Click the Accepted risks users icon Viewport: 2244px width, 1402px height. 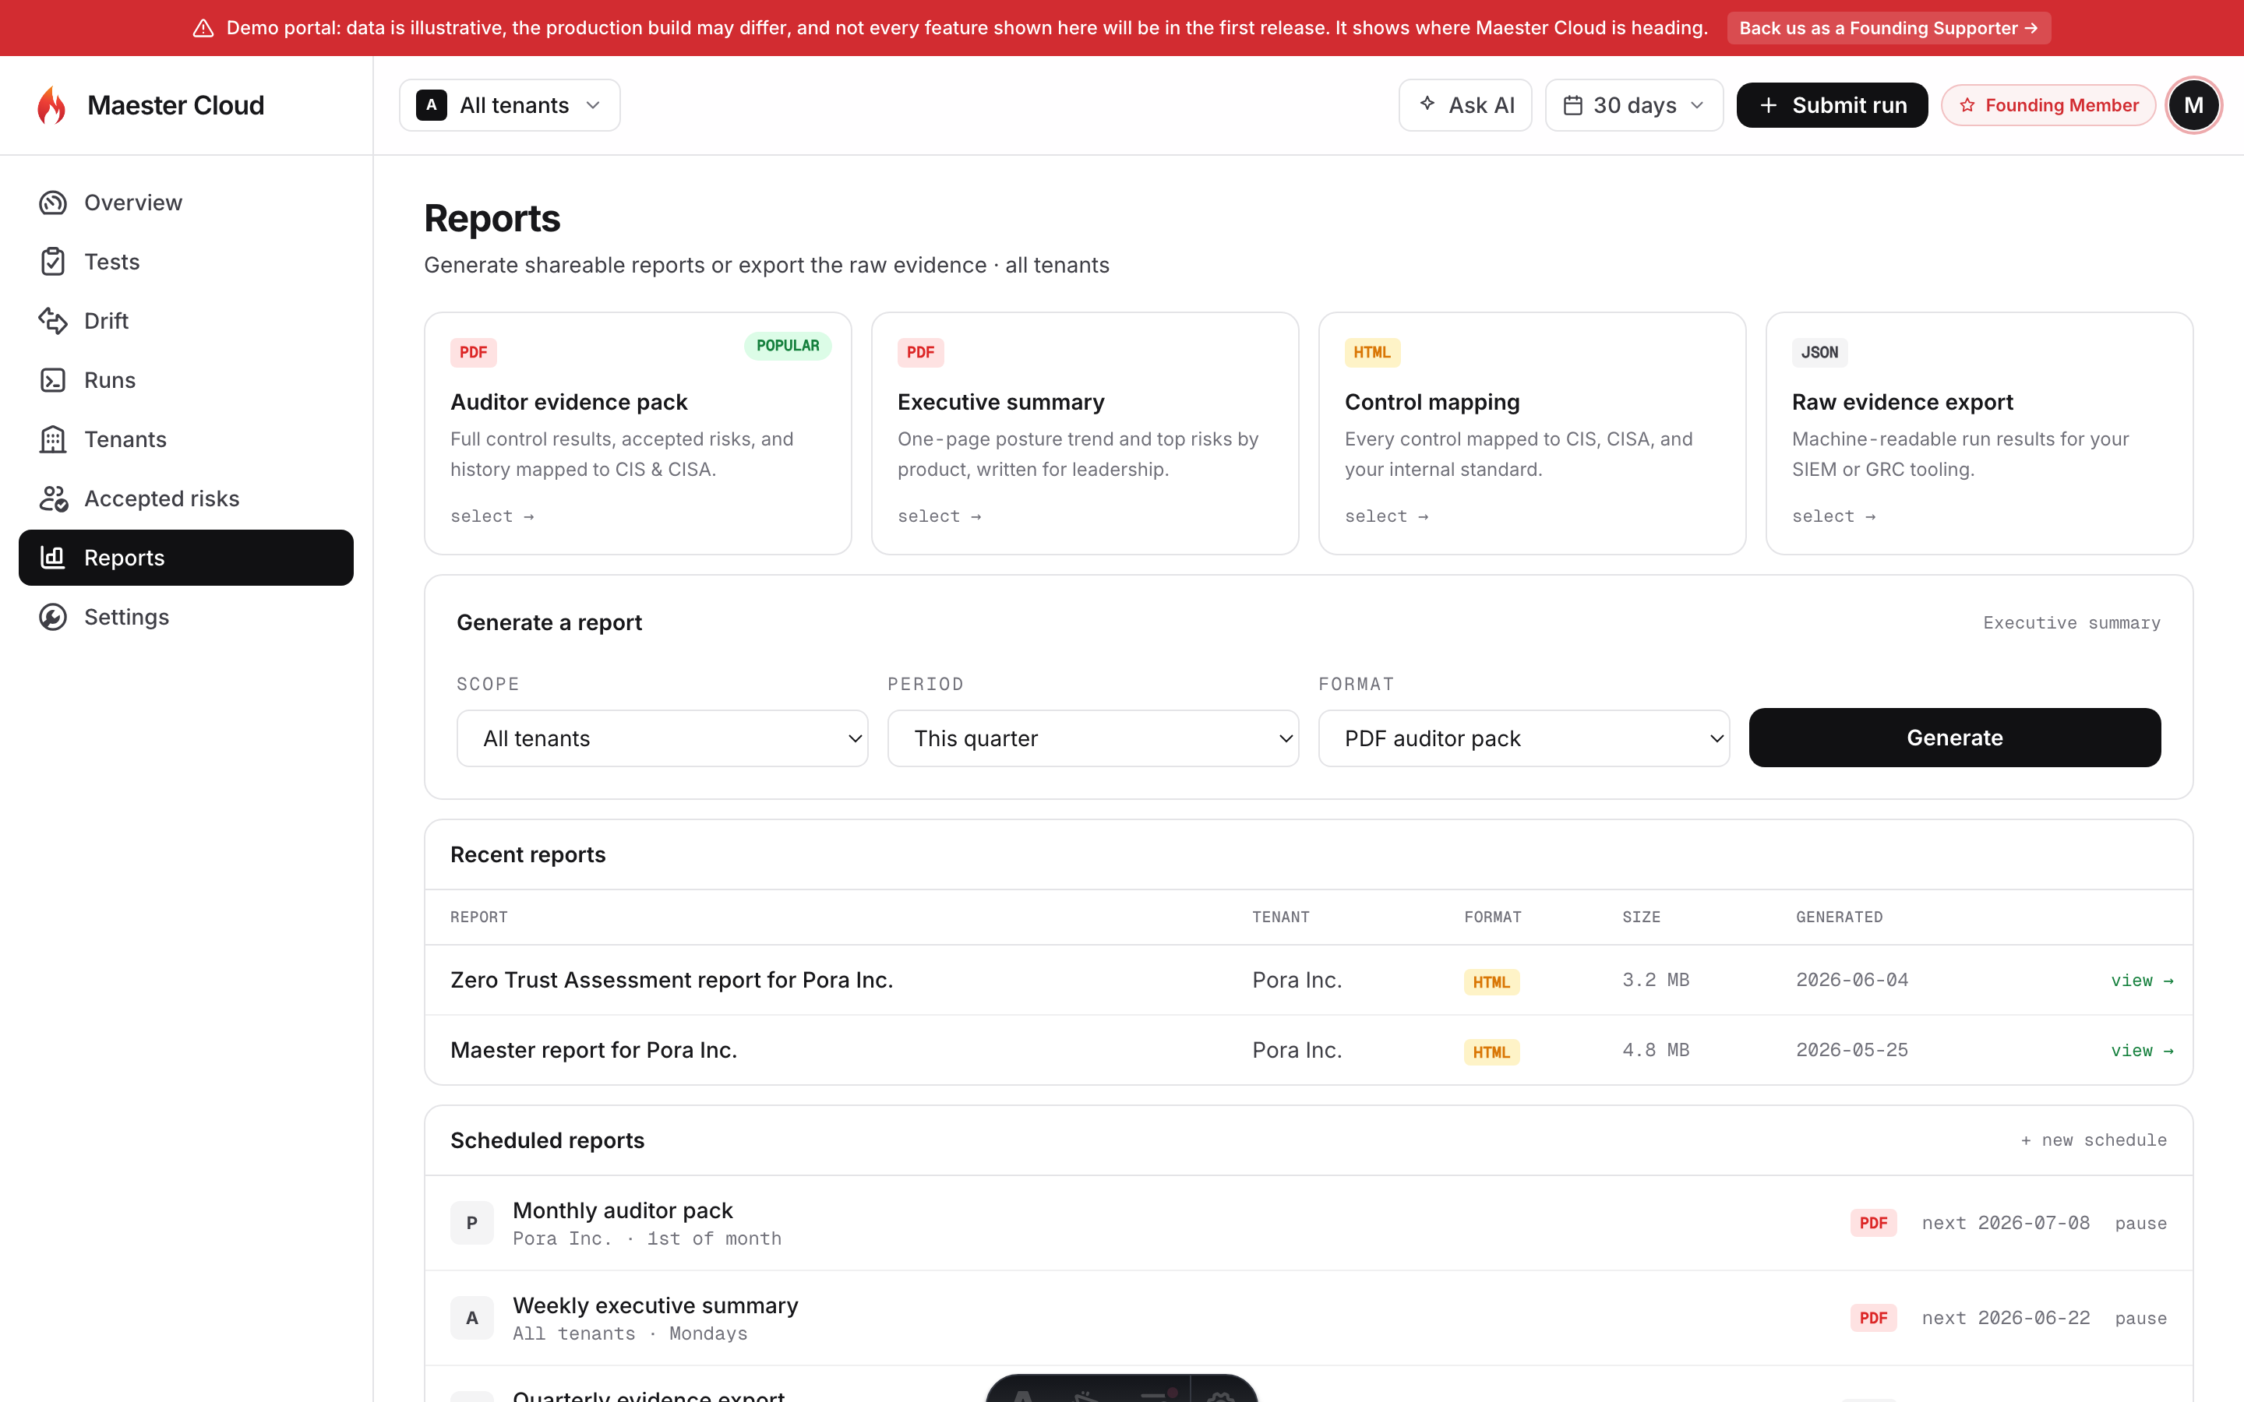(x=53, y=498)
